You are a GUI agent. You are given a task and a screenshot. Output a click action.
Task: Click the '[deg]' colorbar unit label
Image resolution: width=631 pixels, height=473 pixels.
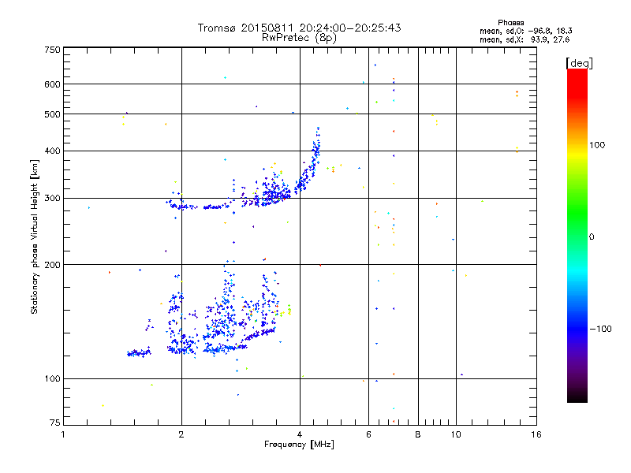pos(579,63)
